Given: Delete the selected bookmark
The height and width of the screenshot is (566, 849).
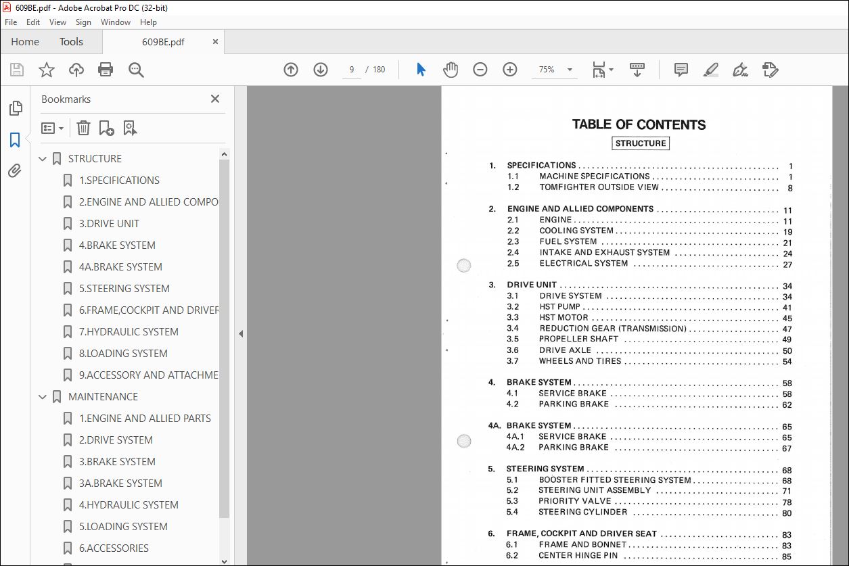Looking at the screenshot, I should [x=83, y=128].
